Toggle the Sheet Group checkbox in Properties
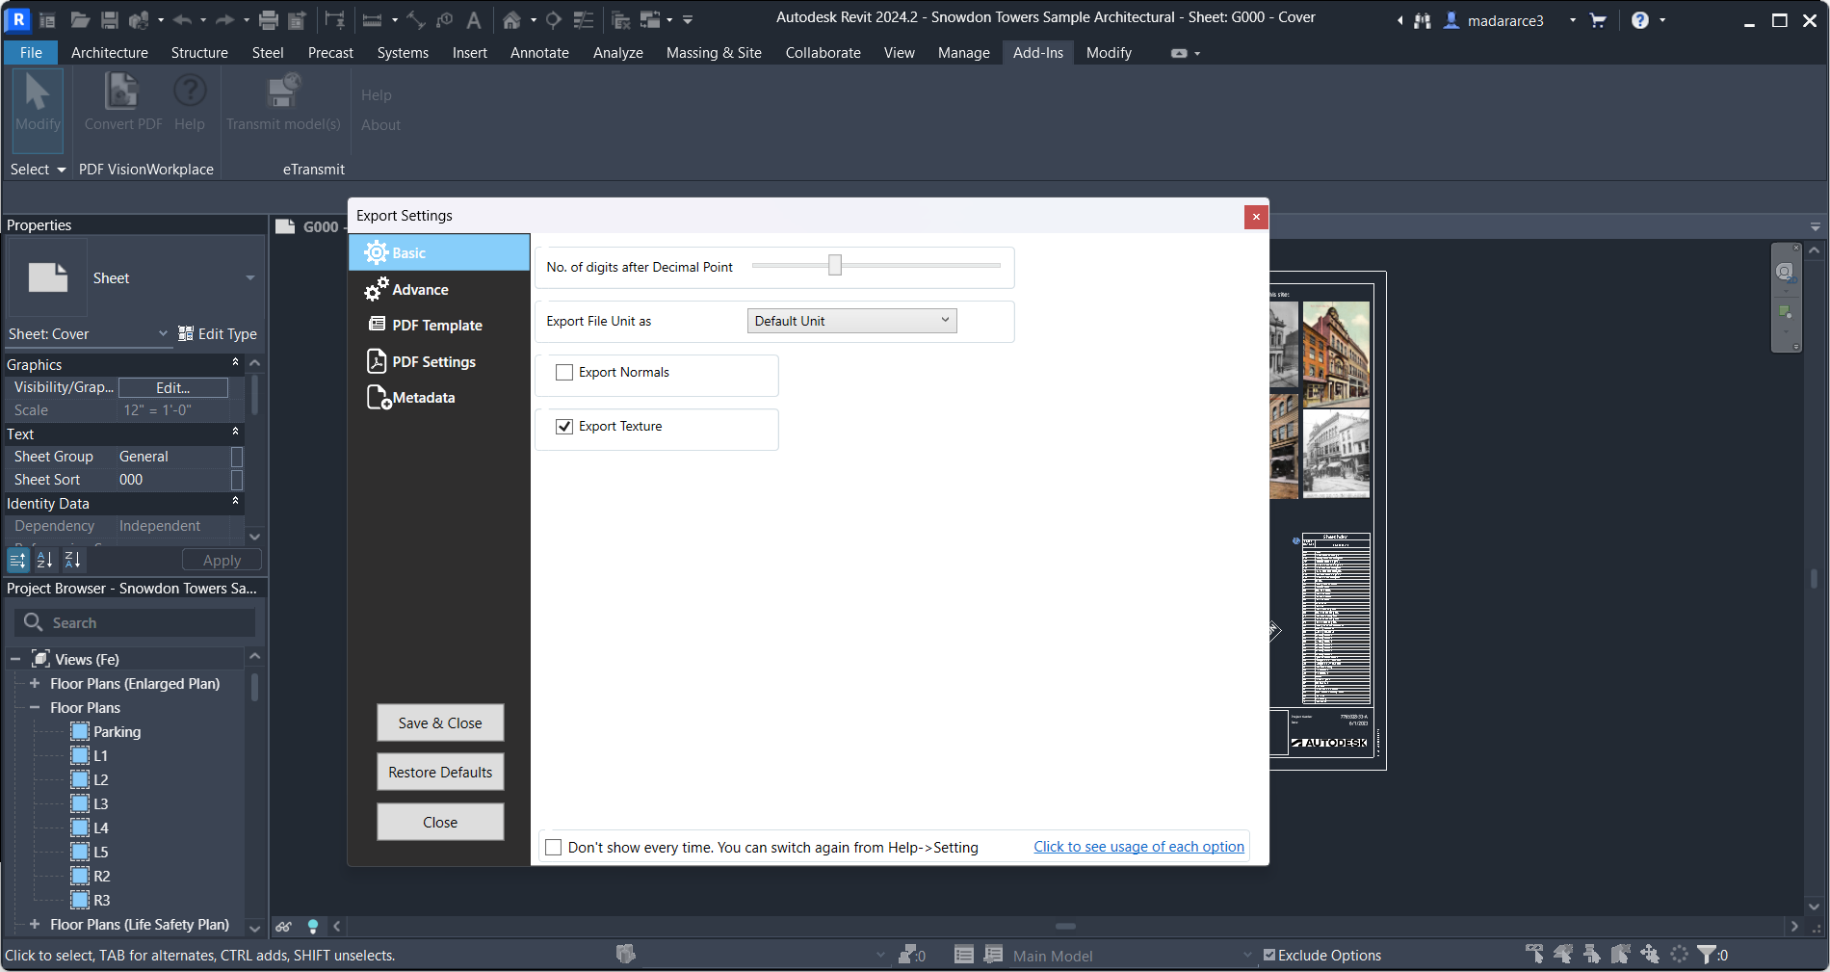1830x972 pixels. coord(237,457)
